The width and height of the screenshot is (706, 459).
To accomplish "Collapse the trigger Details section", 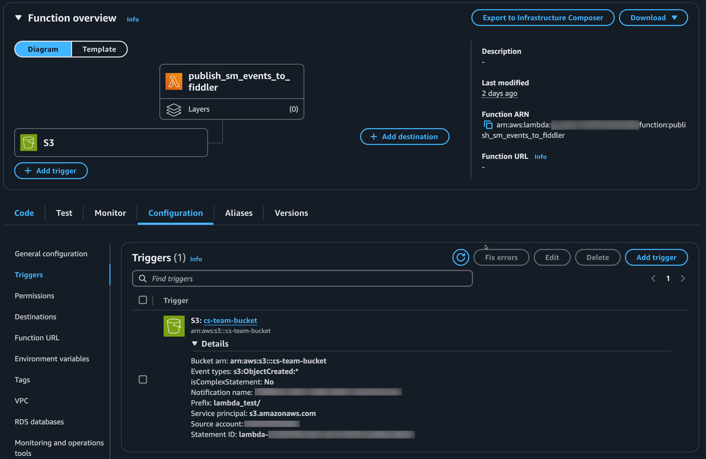I will click(195, 343).
